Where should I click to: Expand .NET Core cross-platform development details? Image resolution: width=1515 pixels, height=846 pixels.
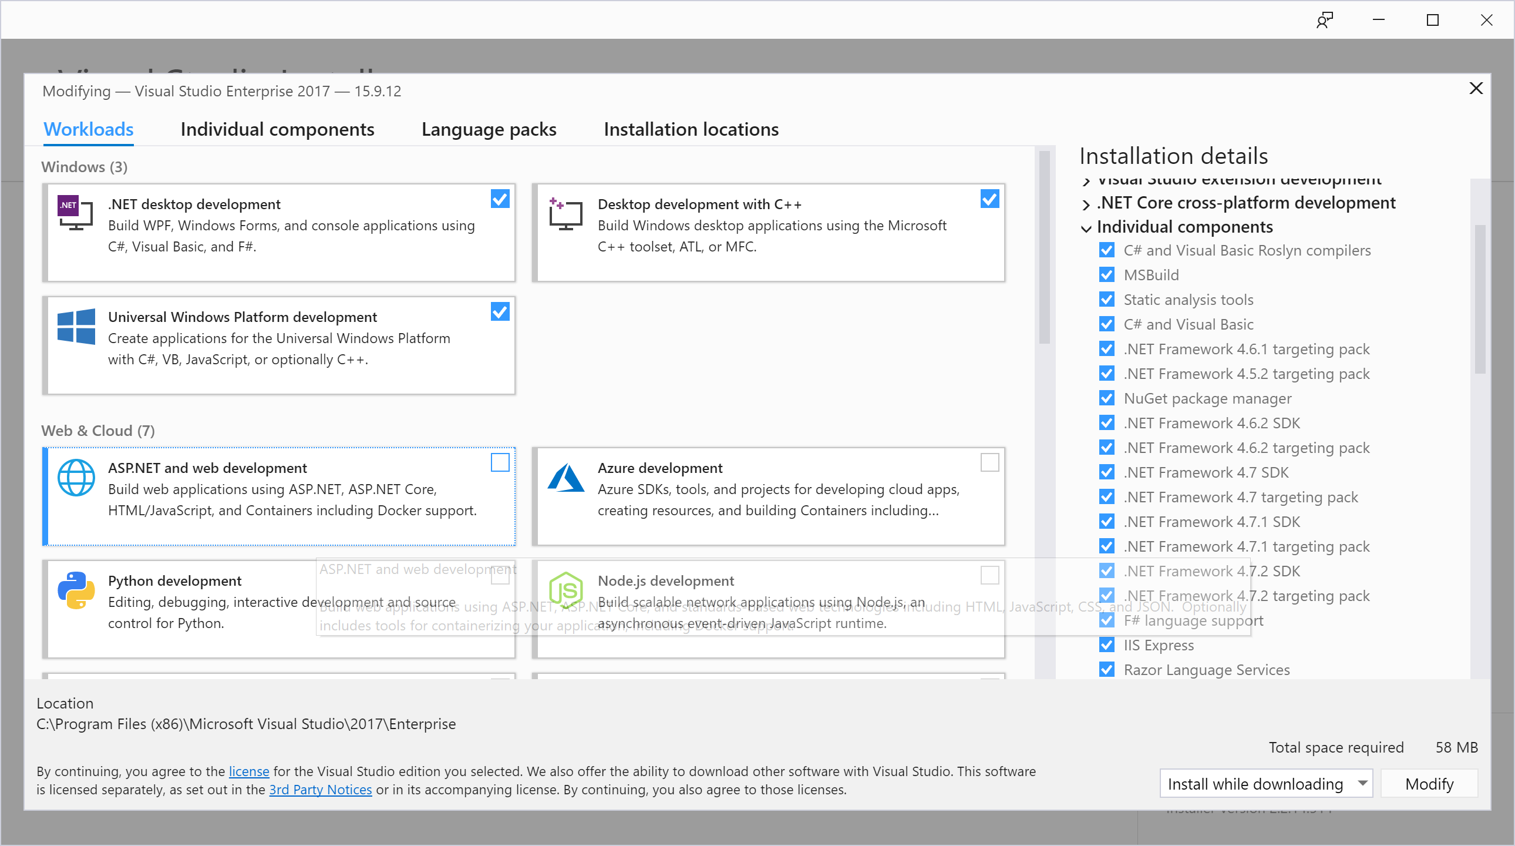coord(1086,203)
